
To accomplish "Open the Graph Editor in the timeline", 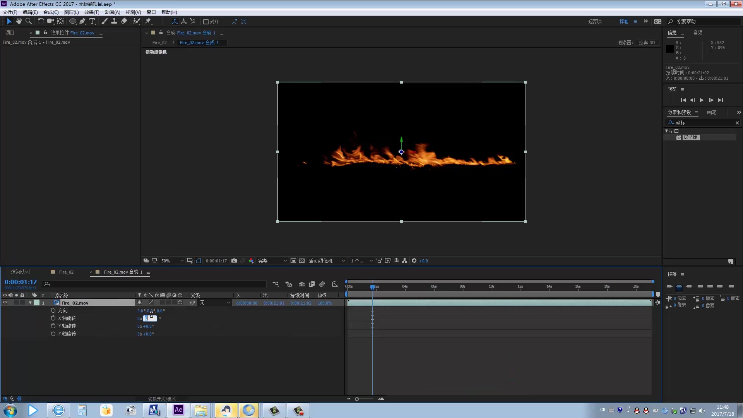I will 335,284.
